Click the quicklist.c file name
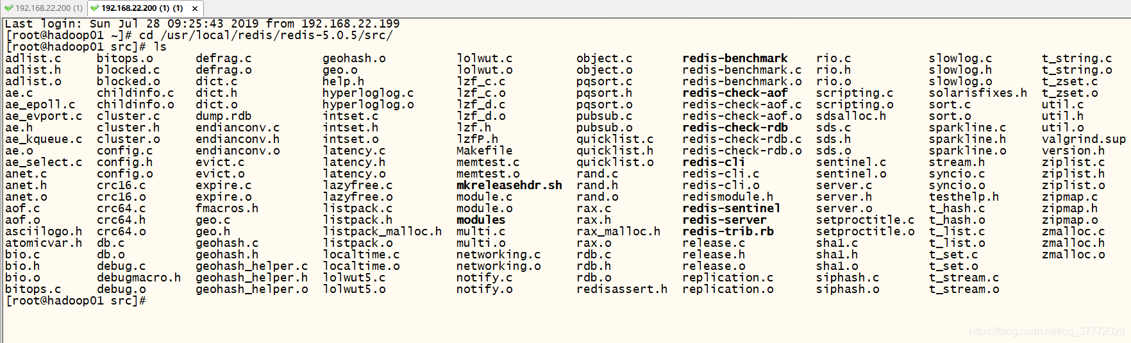 [x=615, y=139]
